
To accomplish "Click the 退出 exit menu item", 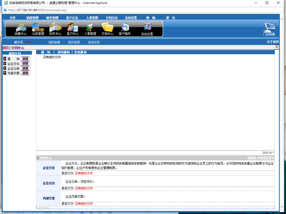I will pos(170,18).
